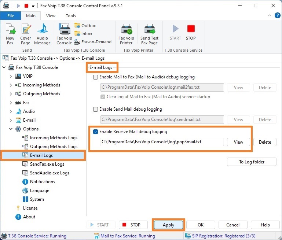282x240 pixels.
Task: Select SendAudio.exe Logs item
Action: point(46,173)
